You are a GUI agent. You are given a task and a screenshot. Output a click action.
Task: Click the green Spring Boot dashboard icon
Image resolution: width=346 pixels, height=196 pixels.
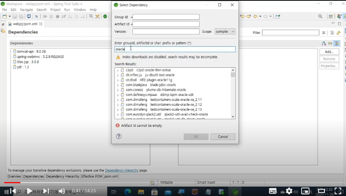pos(105,16)
